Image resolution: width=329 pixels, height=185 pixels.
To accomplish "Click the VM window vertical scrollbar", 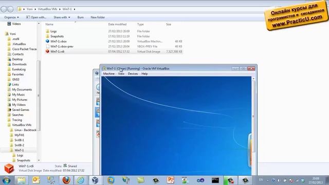I will [253, 117].
